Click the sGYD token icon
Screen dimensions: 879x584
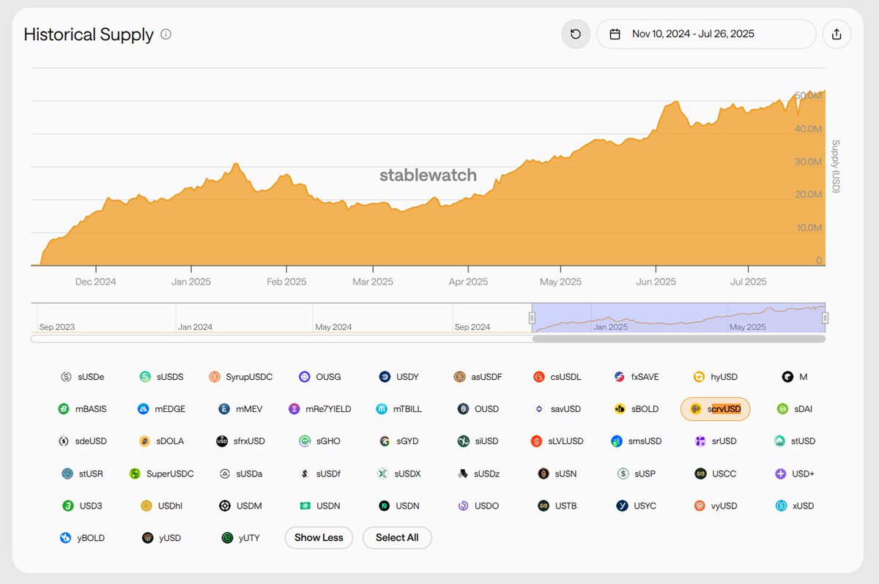[x=385, y=441]
